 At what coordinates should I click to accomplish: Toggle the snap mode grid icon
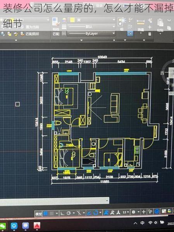(x=52, y=213)
